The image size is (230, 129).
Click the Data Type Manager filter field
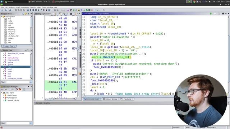[18, 123]
